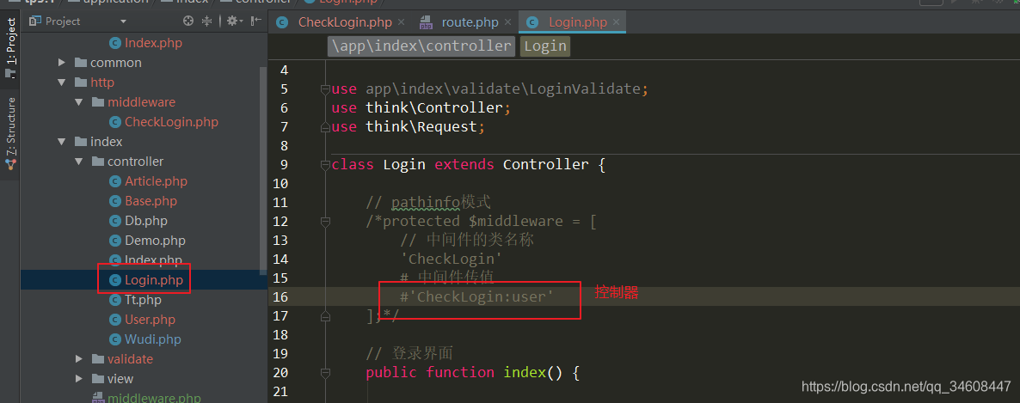Collapse the controller folder
This screenshot has height=403, width=1020.
pos(79,162)
